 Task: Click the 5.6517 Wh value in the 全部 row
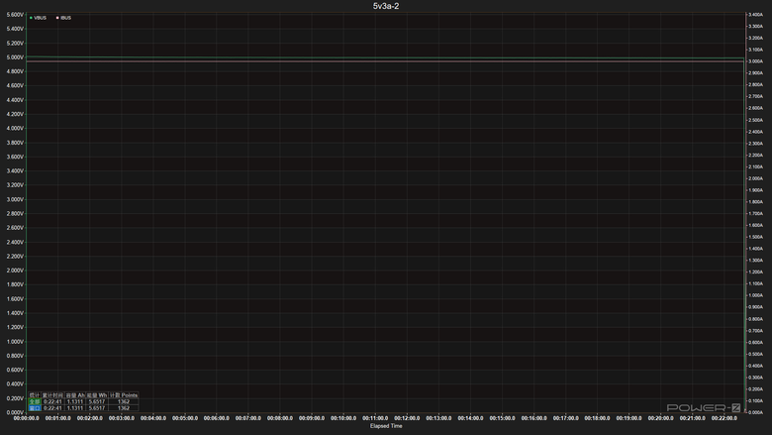tap(97, 401)
